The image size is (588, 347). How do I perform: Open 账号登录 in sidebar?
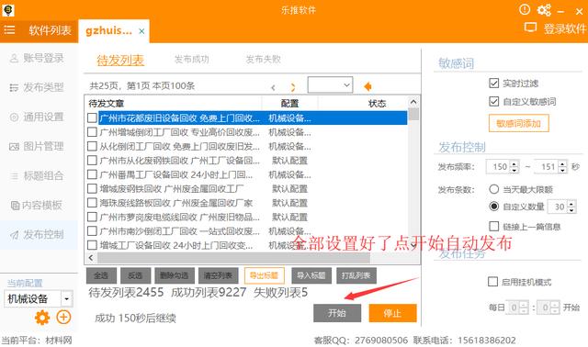(x=37, y=58)
